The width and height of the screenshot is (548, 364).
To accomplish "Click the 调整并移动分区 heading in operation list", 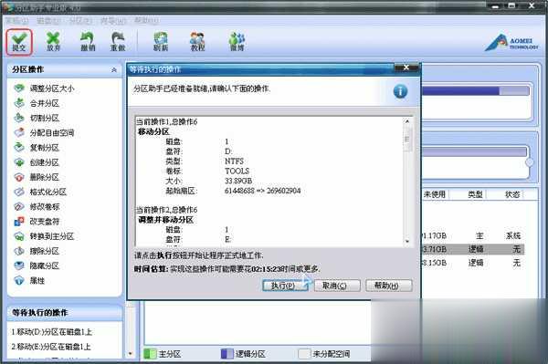I will click(x=165, y=220).
